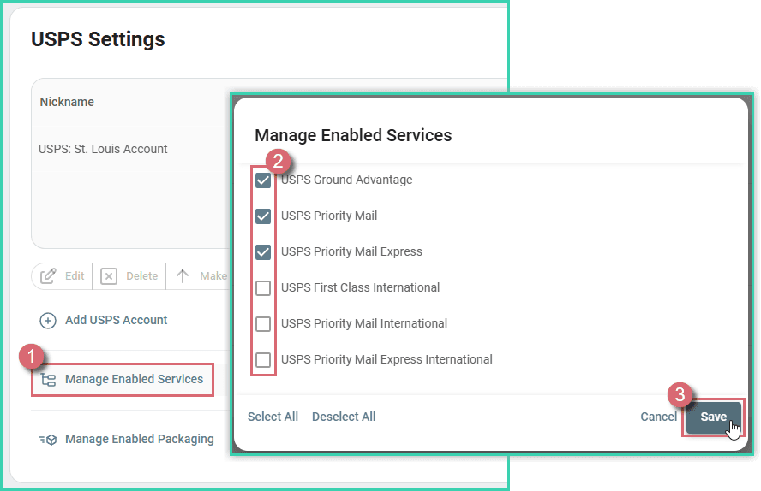Select the USPS: St. Louis Account row
This screenshot has width=761, height=491.
coord(103,149)
